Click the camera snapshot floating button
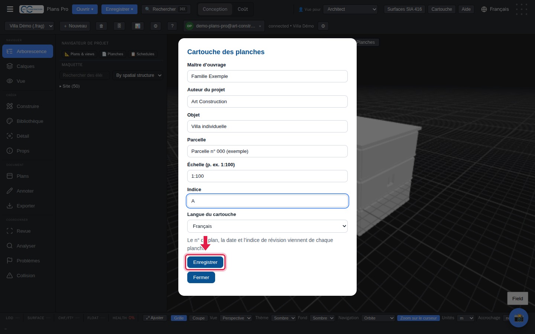Image resolution: width=535 pixels, height=334 pixels. click(519, 318)
